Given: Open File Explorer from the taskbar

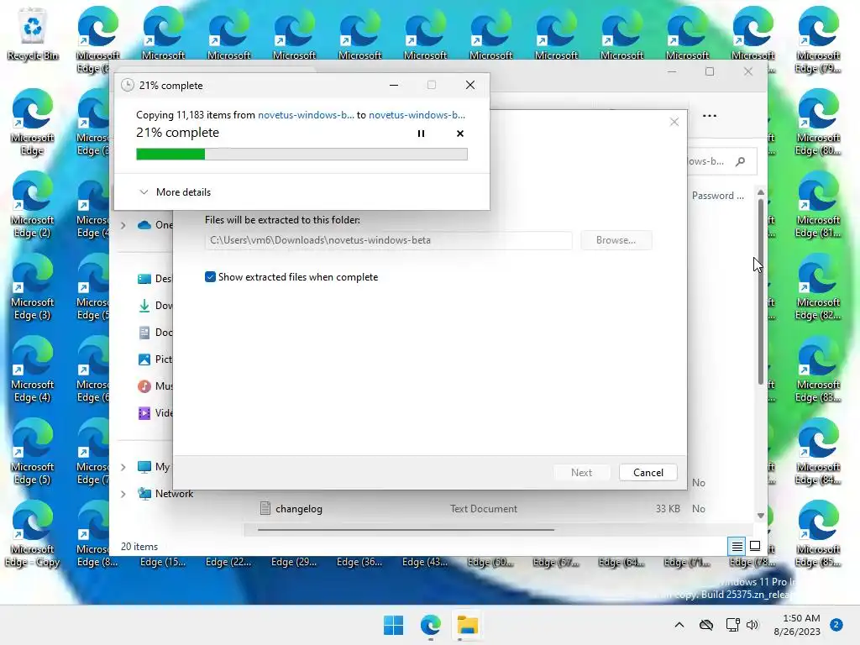Looking at the screenshot, I should tap(467, 625).
